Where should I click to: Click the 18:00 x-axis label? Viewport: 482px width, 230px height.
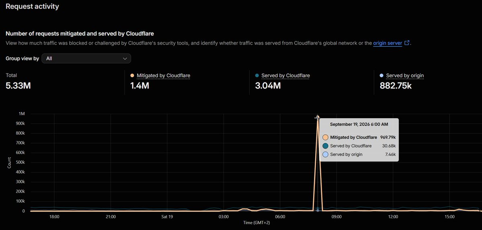point(54,217)
